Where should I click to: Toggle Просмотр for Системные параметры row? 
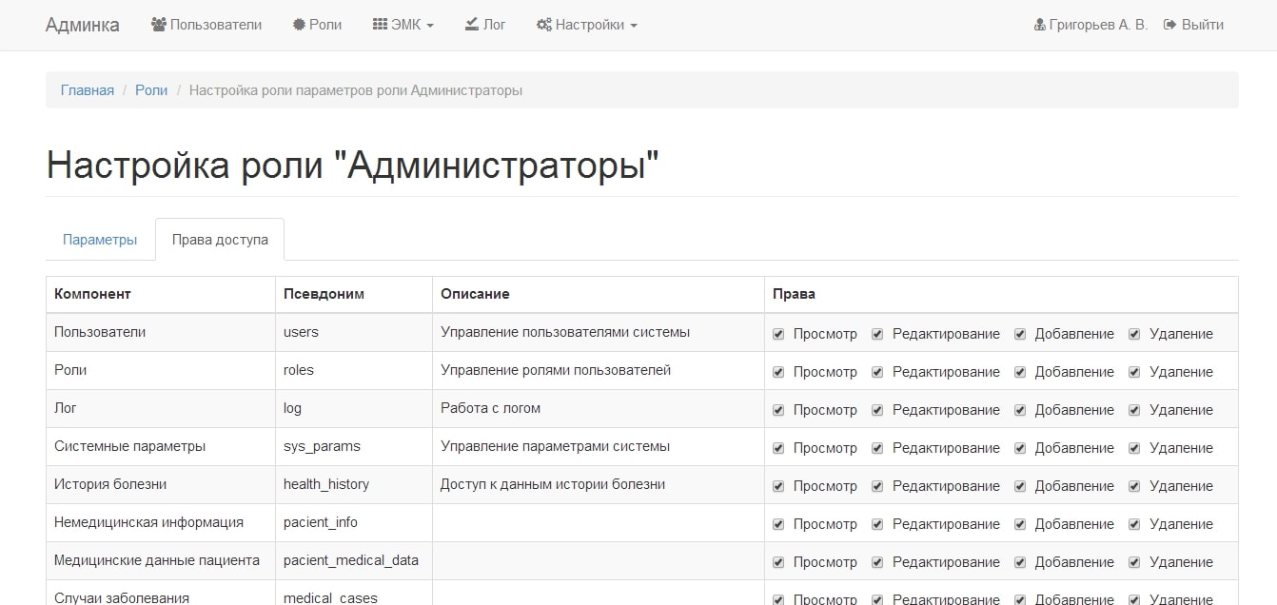pyautogui.click(x=778, y=448)
